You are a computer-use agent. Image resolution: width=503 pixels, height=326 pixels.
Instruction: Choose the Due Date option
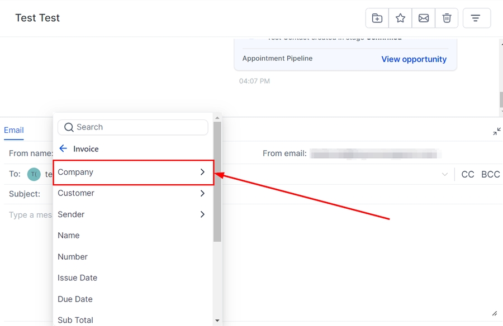tap(75, 299)
